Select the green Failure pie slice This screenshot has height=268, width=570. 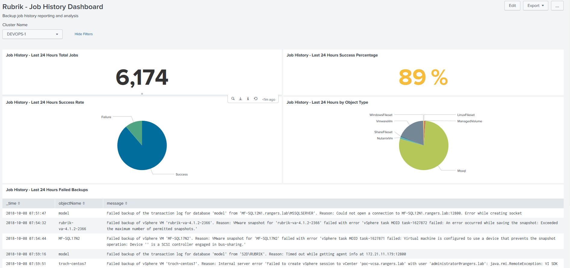tap(136, 131)
